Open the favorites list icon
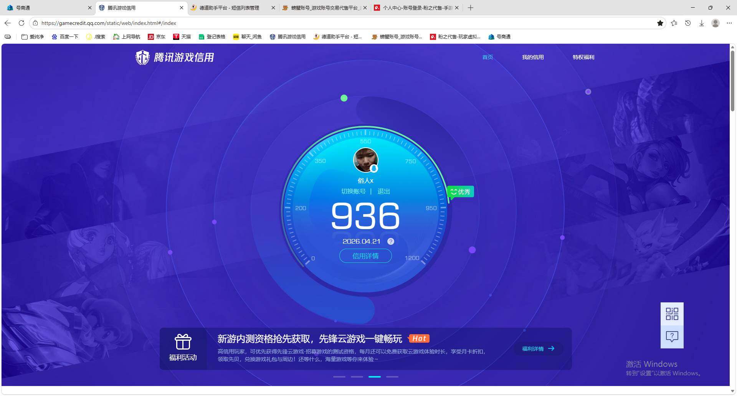This screenshot has height=396, width=737. [674, 23]
